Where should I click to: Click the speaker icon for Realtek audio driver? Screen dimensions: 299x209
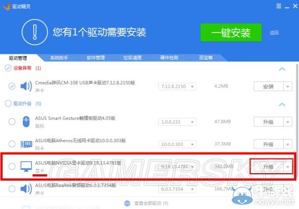click(x=26, y=189)
